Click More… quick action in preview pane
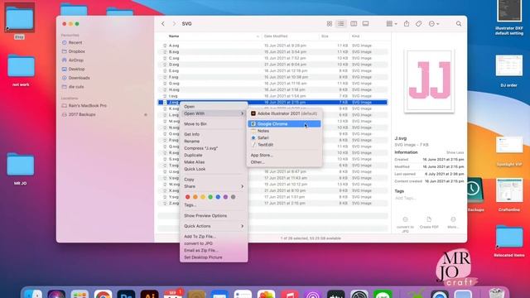The image size is (530, 298). 453,223
